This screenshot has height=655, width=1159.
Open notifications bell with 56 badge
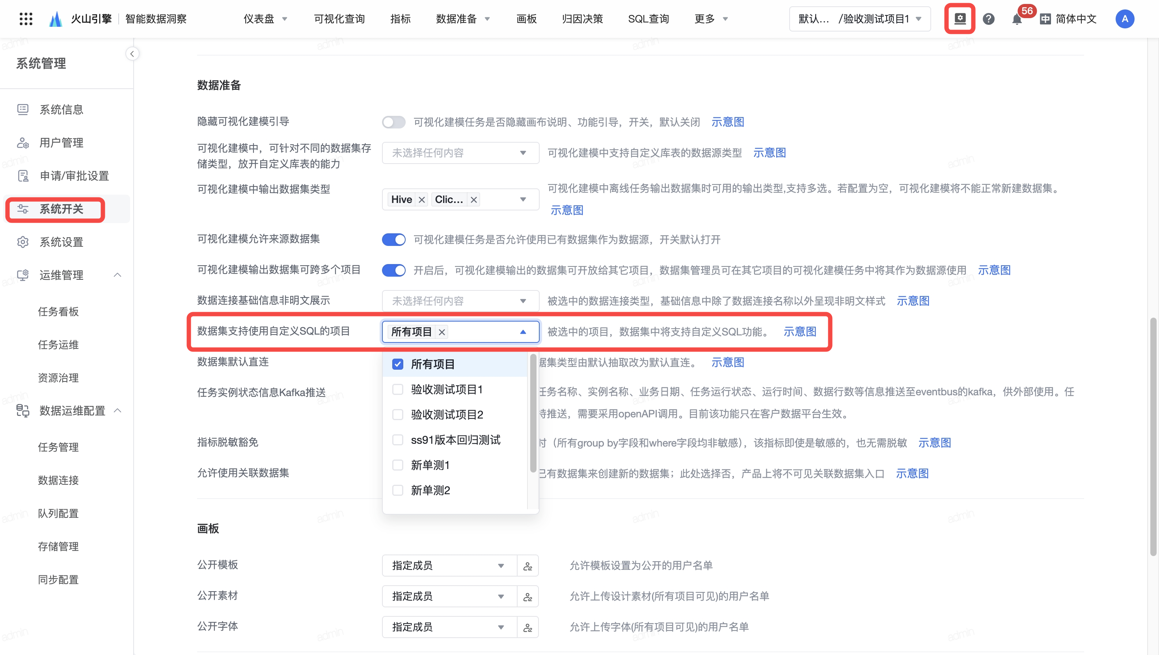pos(1017,19)
